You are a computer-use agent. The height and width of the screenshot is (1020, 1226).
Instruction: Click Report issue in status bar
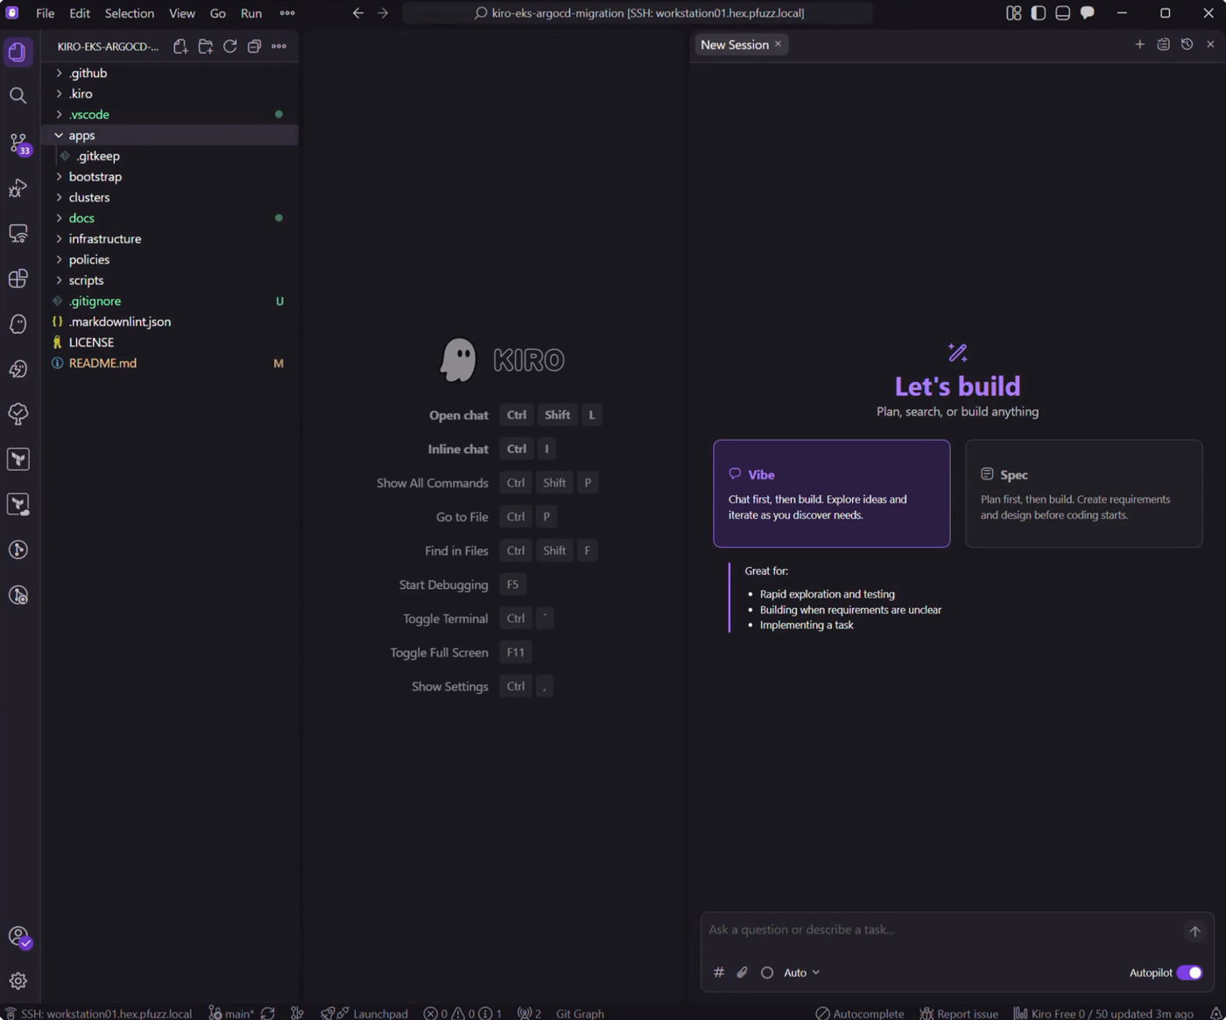pyautogui.click(x=959, y=1013)
